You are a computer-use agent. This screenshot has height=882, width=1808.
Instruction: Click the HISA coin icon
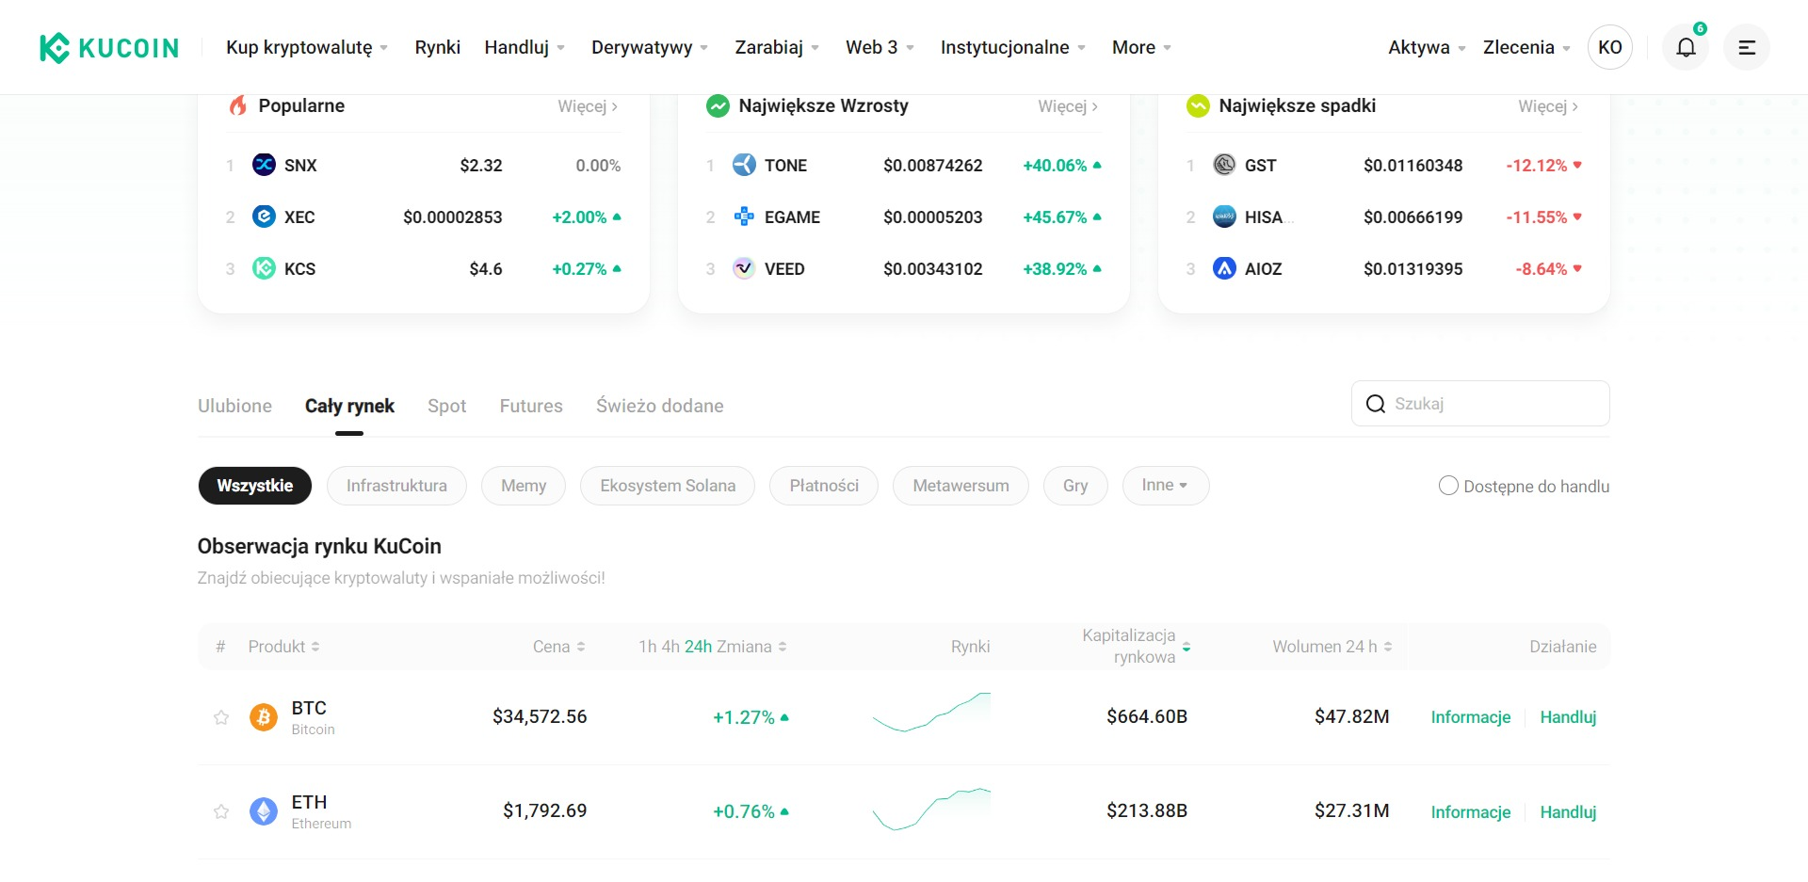[1224, 216]
